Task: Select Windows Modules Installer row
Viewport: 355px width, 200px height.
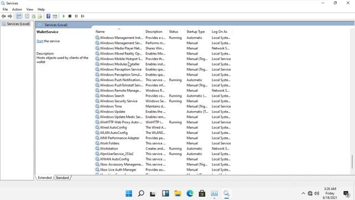Action: 163,64
